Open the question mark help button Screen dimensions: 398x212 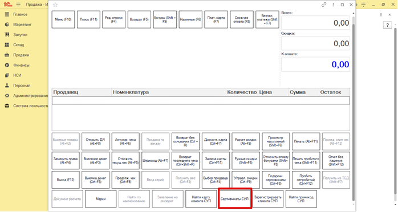(x=387, y=25)
